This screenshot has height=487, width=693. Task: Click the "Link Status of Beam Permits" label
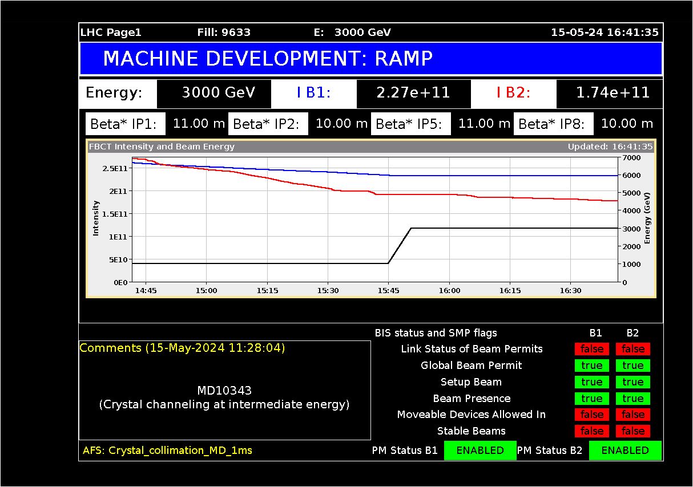point(472,349)
